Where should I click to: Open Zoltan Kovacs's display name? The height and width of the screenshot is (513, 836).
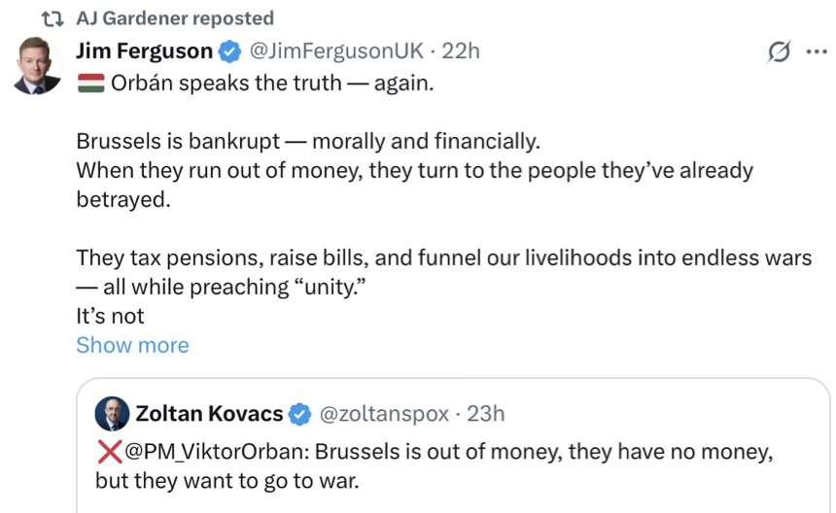[x=209, y=414]
